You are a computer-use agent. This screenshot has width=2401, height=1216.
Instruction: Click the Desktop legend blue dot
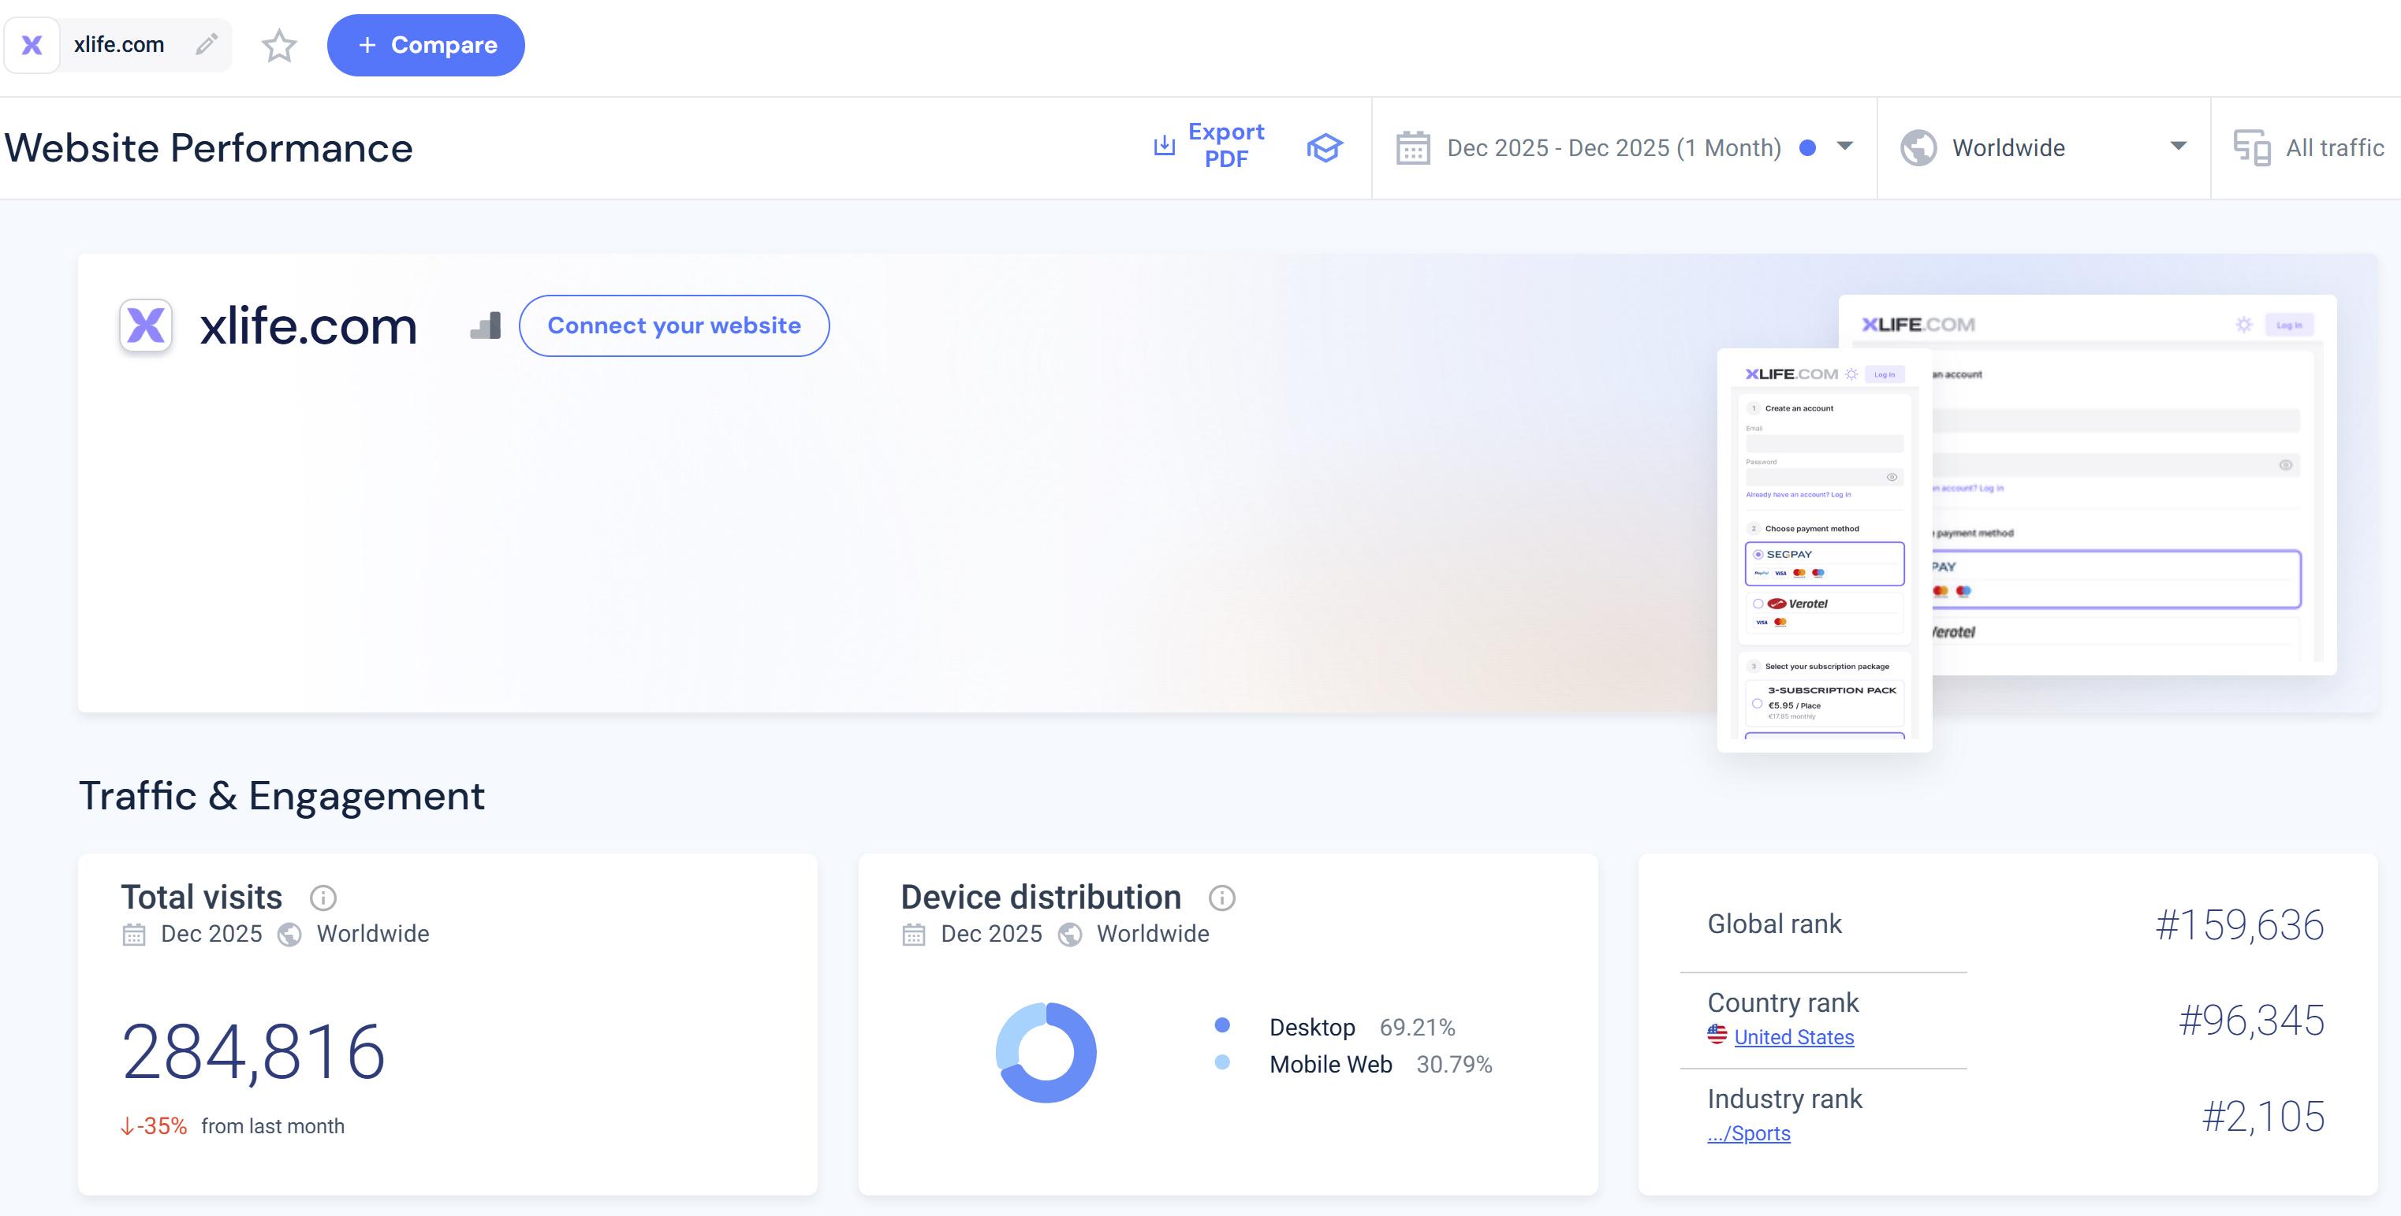click(x=1222, y=1025)
